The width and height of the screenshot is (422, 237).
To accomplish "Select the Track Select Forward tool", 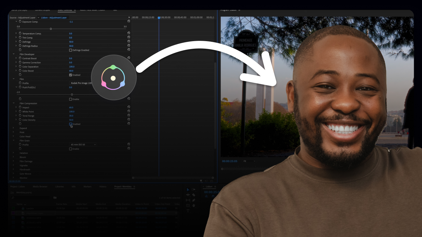I will click(194, 189).
